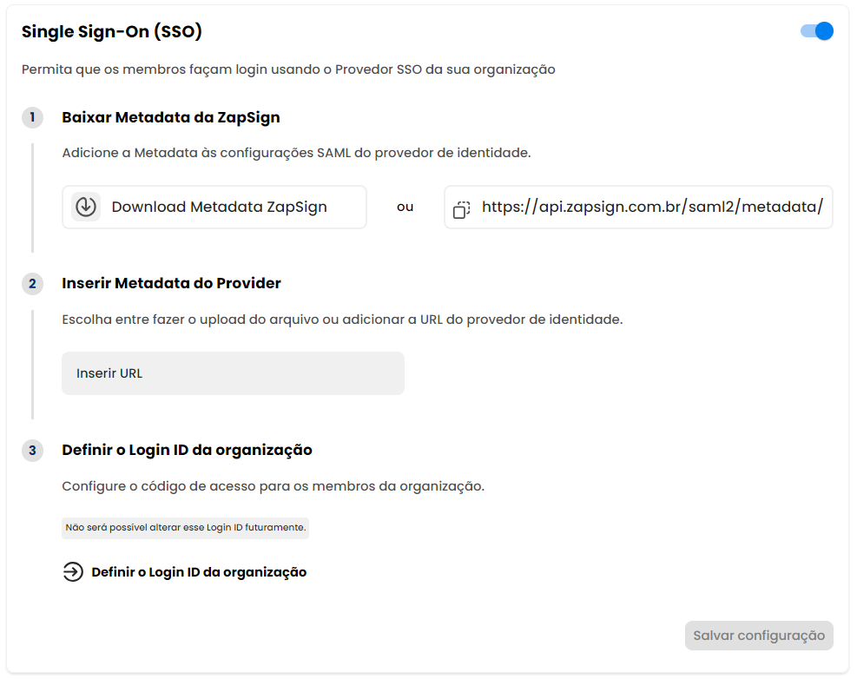Click the 'Permita que os membros' description

pos(288,69)
